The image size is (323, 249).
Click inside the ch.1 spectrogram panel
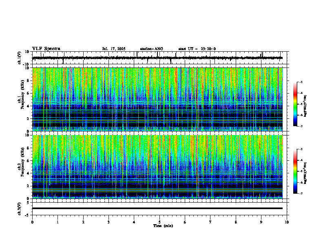(x=157, y=99)
